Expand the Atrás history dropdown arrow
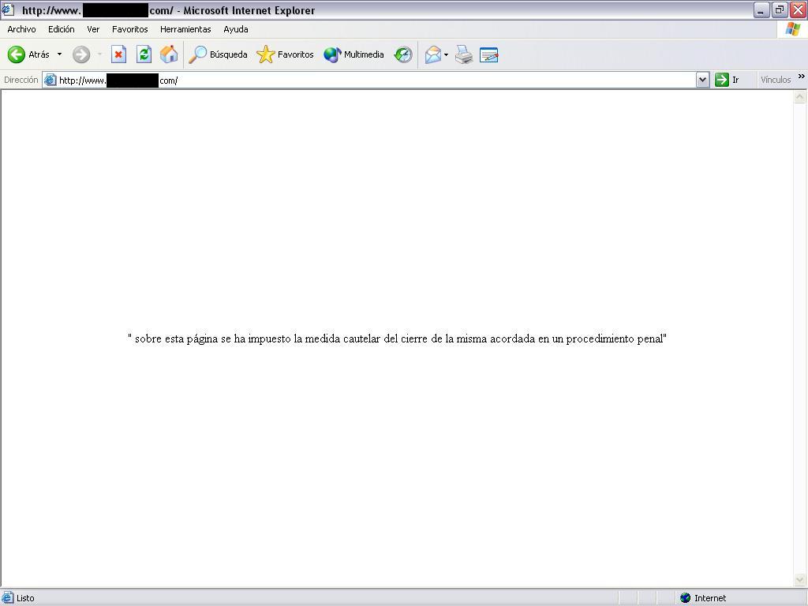Viewport: 808px width, 606px height. click(x=59, y=54)
